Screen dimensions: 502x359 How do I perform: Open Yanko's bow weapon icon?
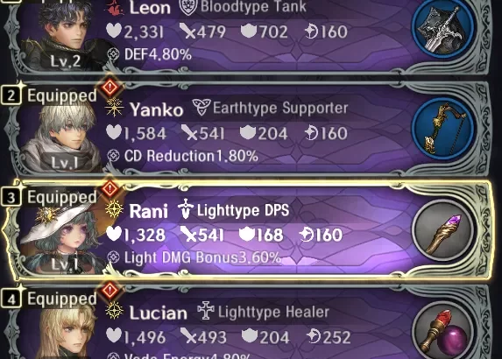pos(443,130)
